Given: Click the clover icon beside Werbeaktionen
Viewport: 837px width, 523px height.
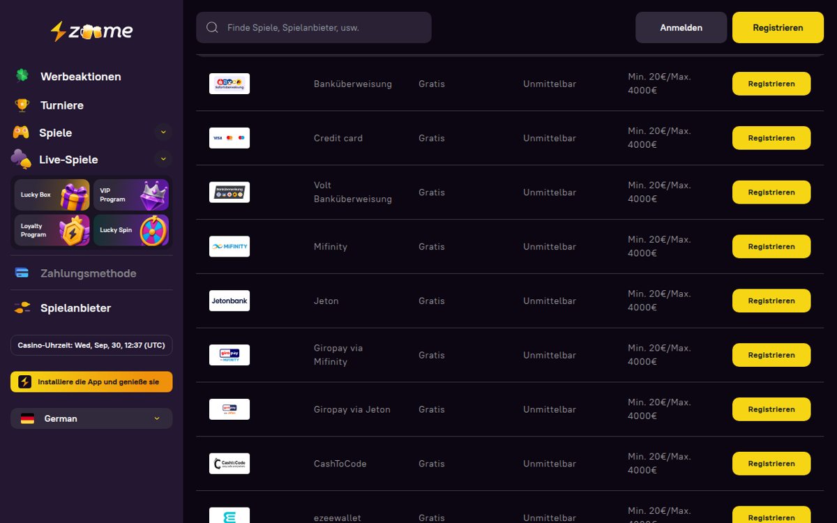Looking at the screenshot, I should tap(22, 75).
